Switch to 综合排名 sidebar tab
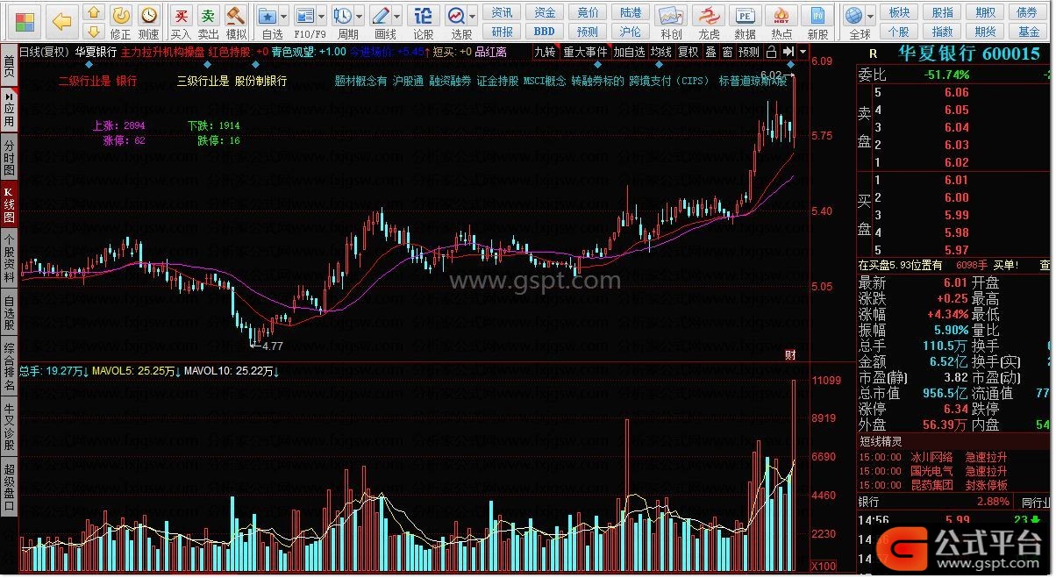 pos(9,367)
